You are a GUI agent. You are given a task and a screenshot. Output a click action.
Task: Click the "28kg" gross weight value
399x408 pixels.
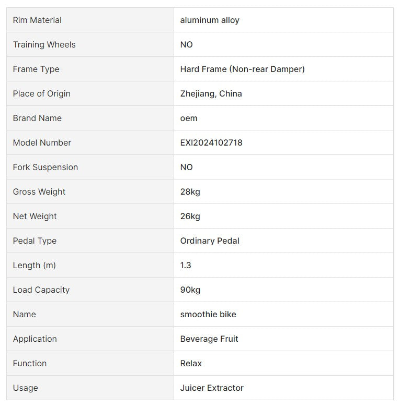pos(190,192)
